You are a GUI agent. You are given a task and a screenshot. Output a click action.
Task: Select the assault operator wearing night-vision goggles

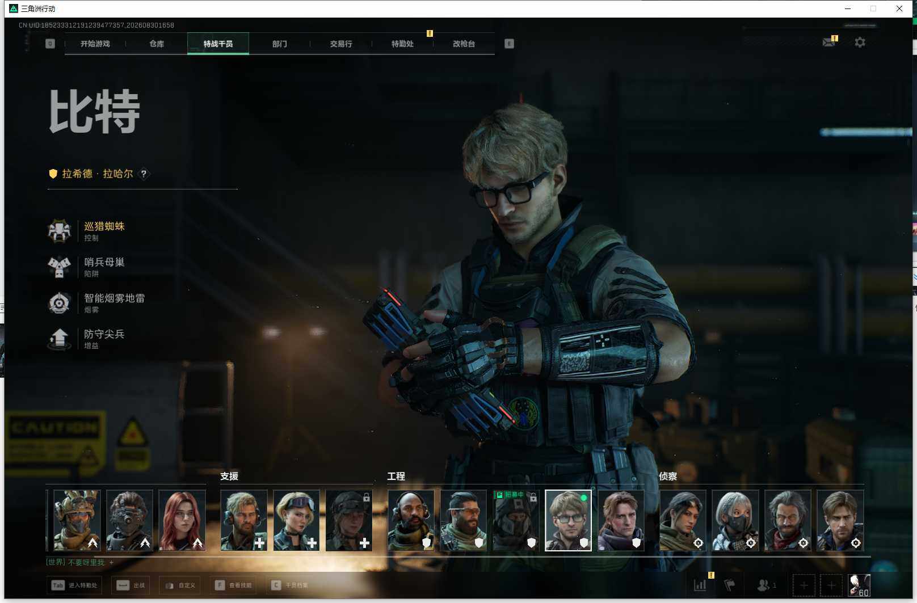pos(129,520)
